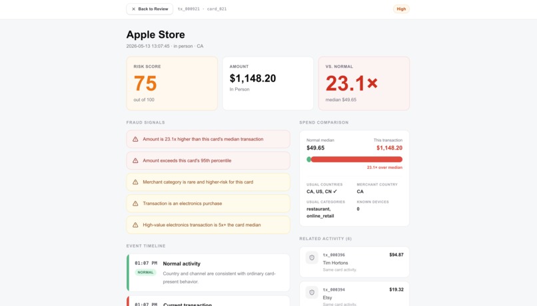Open 'High-value electronics transaction' signal
The image size is (537, 306).
(209, 225)
